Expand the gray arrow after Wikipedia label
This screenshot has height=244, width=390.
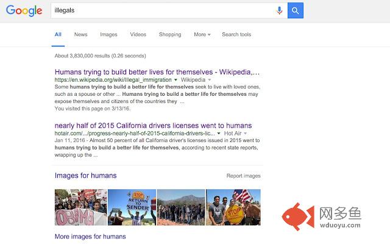tap(209, 80)
